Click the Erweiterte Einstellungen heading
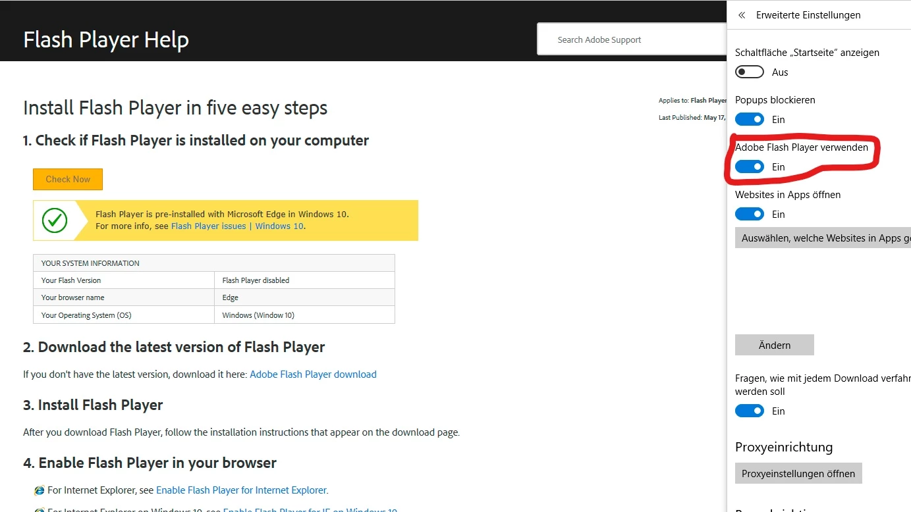The width and height of the screenshot is (911, 512). coord(808,15)
